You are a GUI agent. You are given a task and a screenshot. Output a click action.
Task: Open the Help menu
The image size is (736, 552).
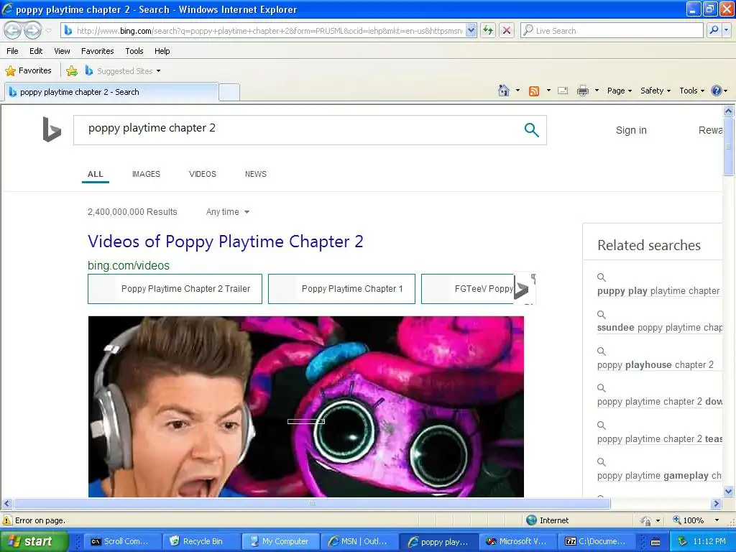click(162, 51)
